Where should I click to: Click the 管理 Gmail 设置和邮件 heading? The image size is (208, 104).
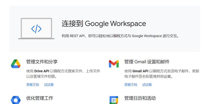(x=147, y=62)
